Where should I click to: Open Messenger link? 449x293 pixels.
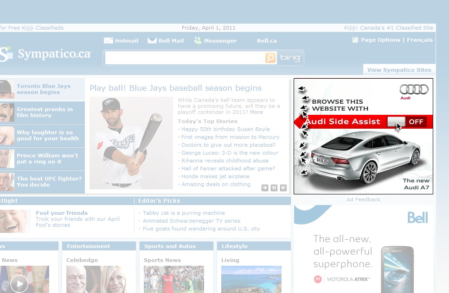(220, 41)
